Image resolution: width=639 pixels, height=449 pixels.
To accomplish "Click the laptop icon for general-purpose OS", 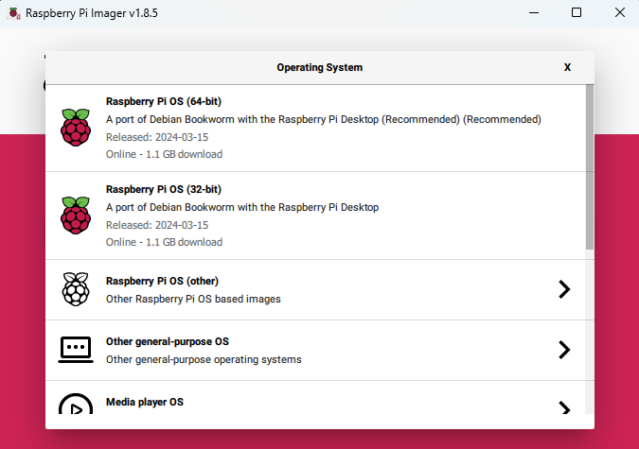I will tap(76, 350).
